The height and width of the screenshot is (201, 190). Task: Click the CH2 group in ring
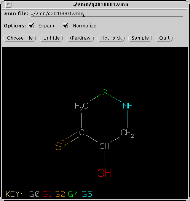tap(128, 133)
